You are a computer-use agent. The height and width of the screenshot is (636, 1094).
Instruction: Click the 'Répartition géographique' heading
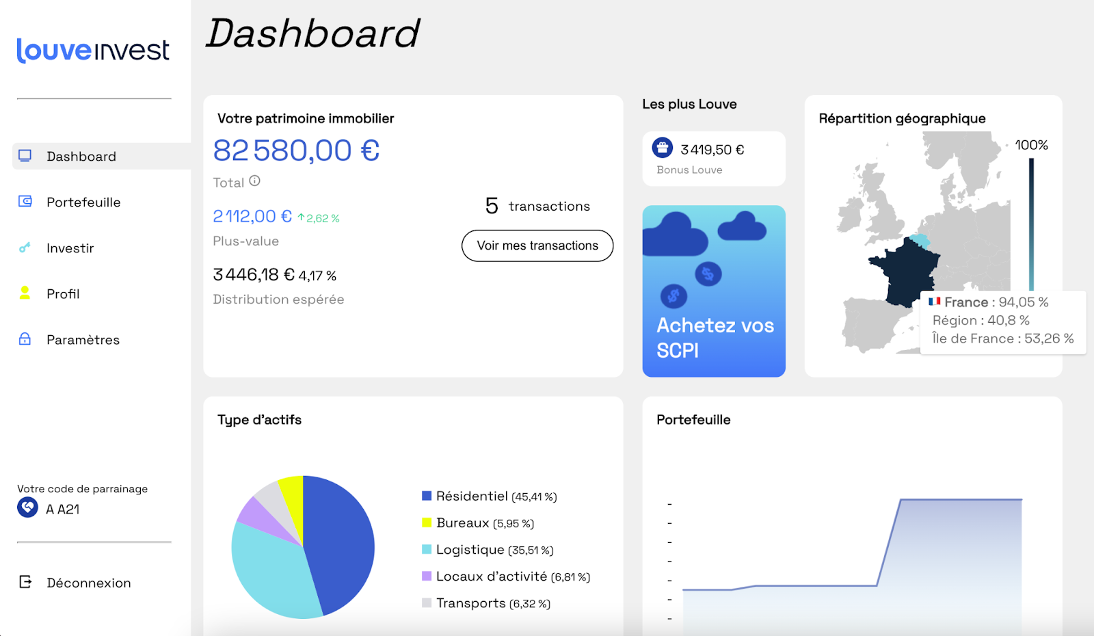point(903,118)
